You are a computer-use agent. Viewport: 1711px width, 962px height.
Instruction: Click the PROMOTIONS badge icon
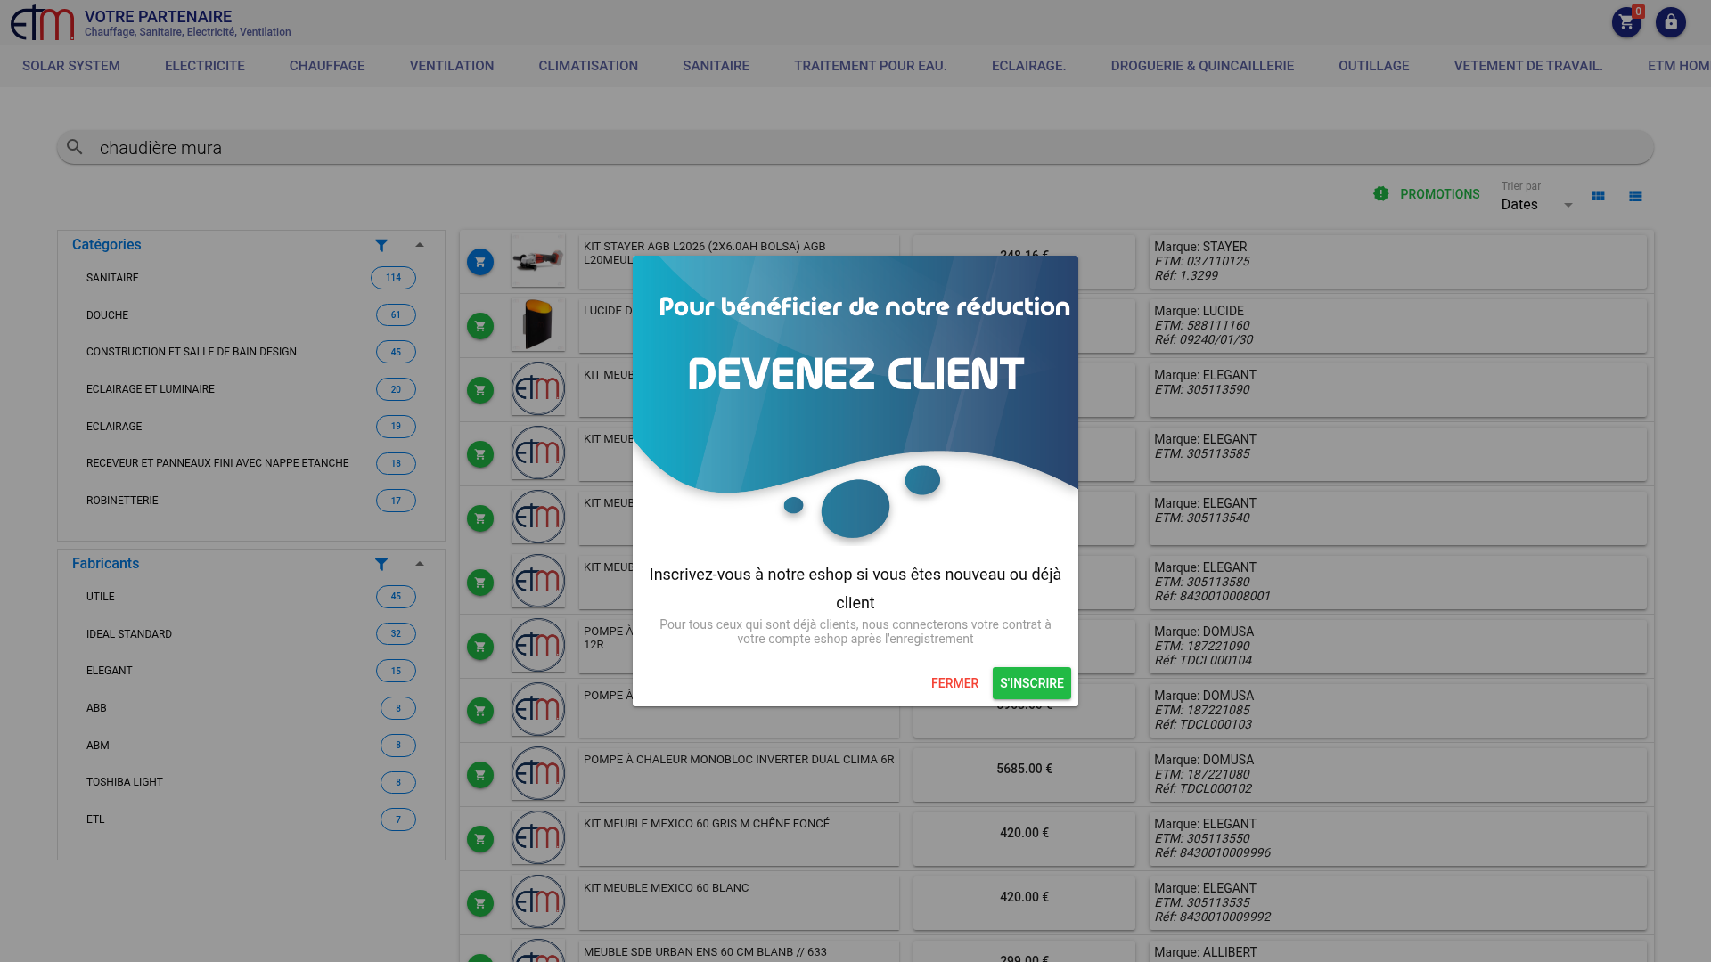(1381, 193)
